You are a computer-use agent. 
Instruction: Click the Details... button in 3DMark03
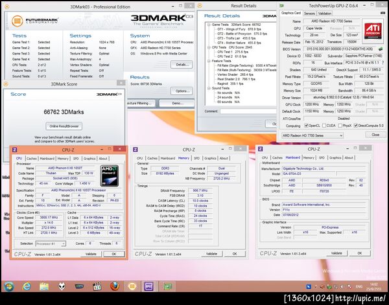pos(182,65)
